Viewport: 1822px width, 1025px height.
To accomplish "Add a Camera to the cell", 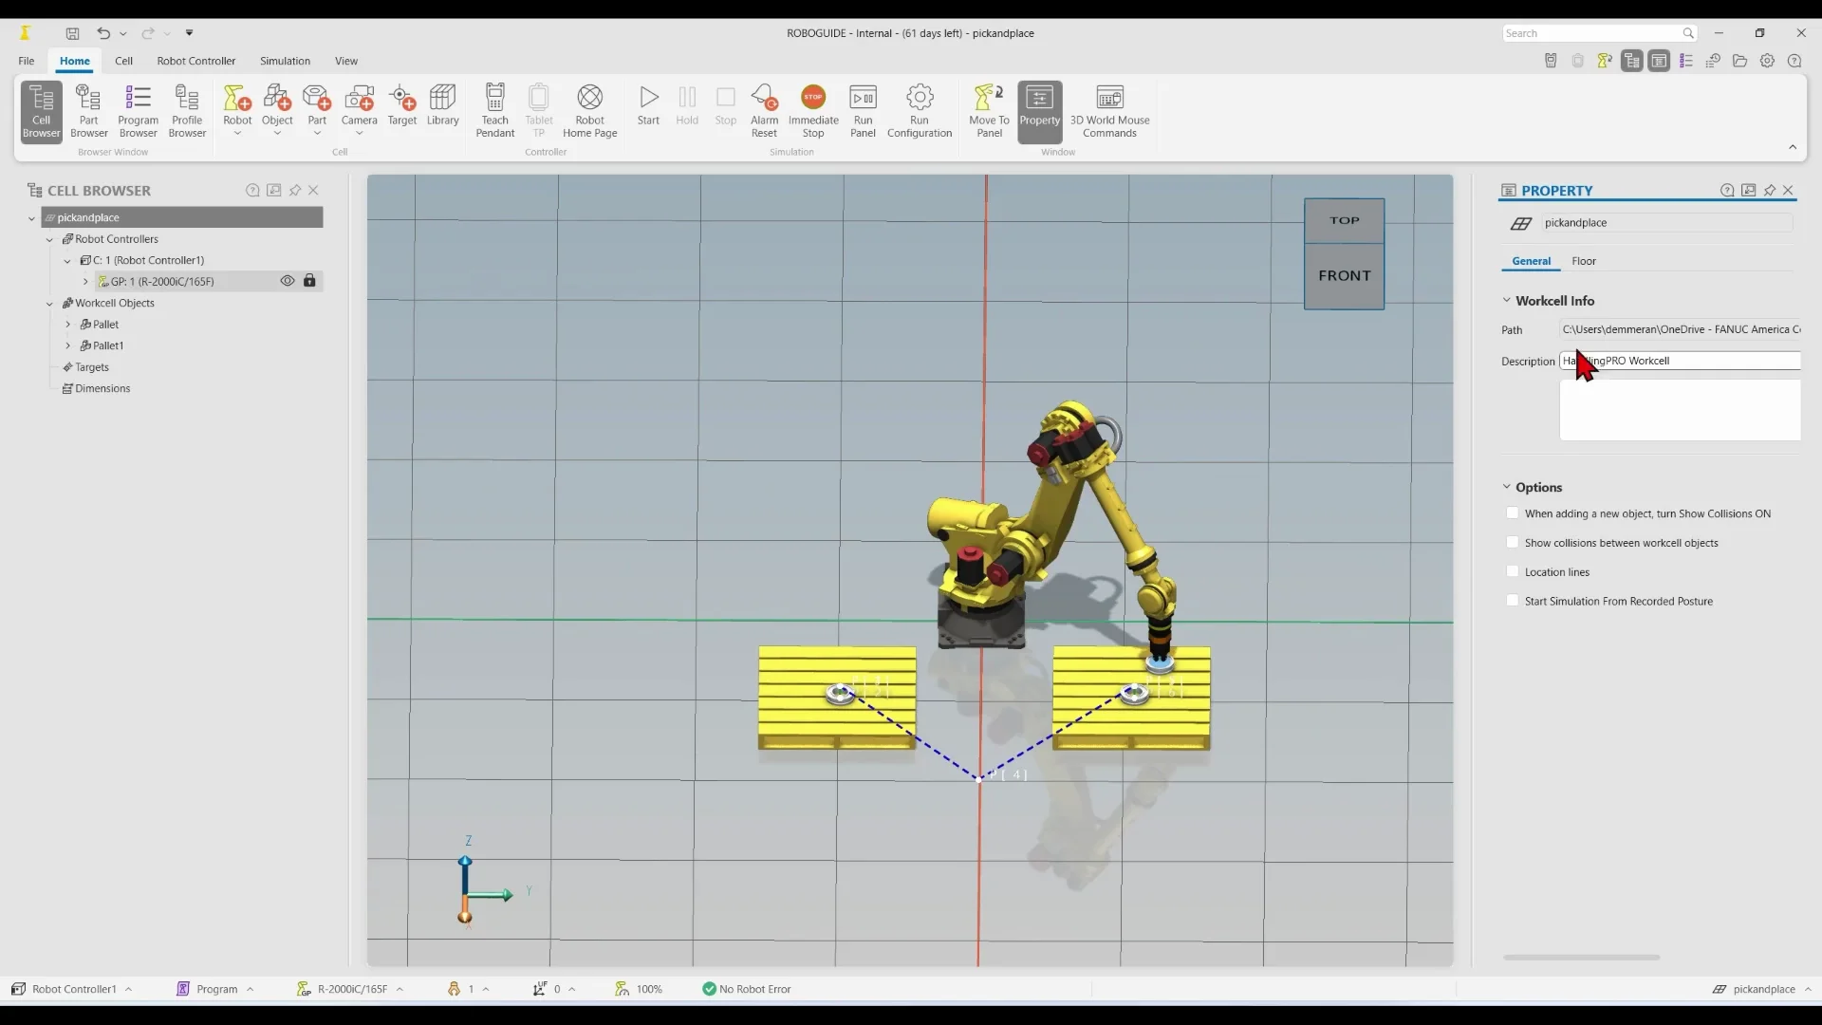I will tap(359, 109).
